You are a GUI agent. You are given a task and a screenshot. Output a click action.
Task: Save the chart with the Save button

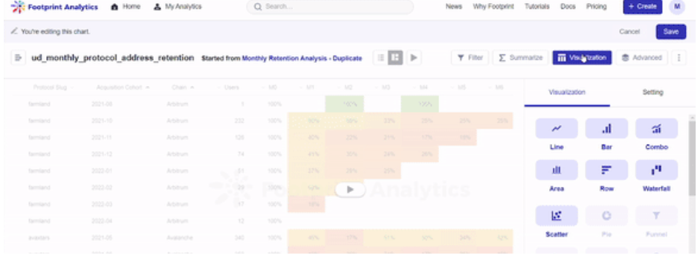pos(670,32)
